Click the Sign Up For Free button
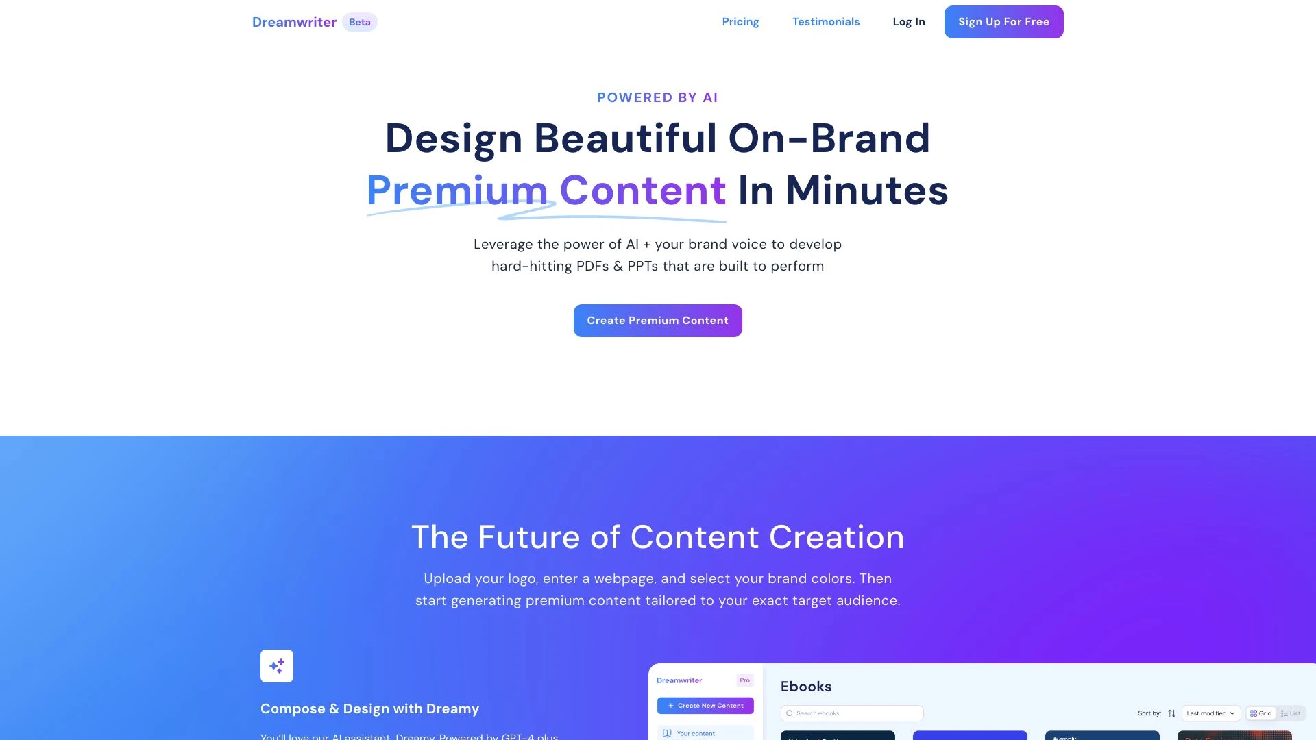Image resolution: width=1316 pixels, height=740 pixels. (1003, 22)
